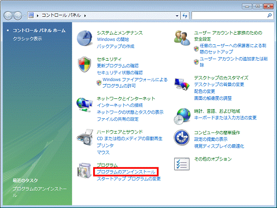277x208 pixels.
Task: Open スタートアップ プログラムの変更 link
Action: [x=129, y=178]
